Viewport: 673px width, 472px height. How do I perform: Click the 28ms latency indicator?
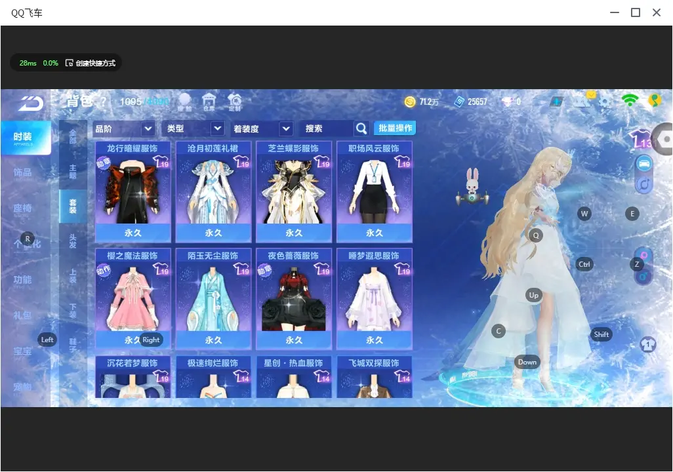point(28,63)
